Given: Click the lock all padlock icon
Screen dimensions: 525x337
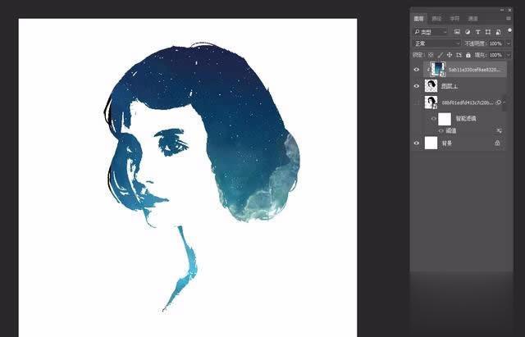Looking at the screenshot, I should [x=468, y=55].
